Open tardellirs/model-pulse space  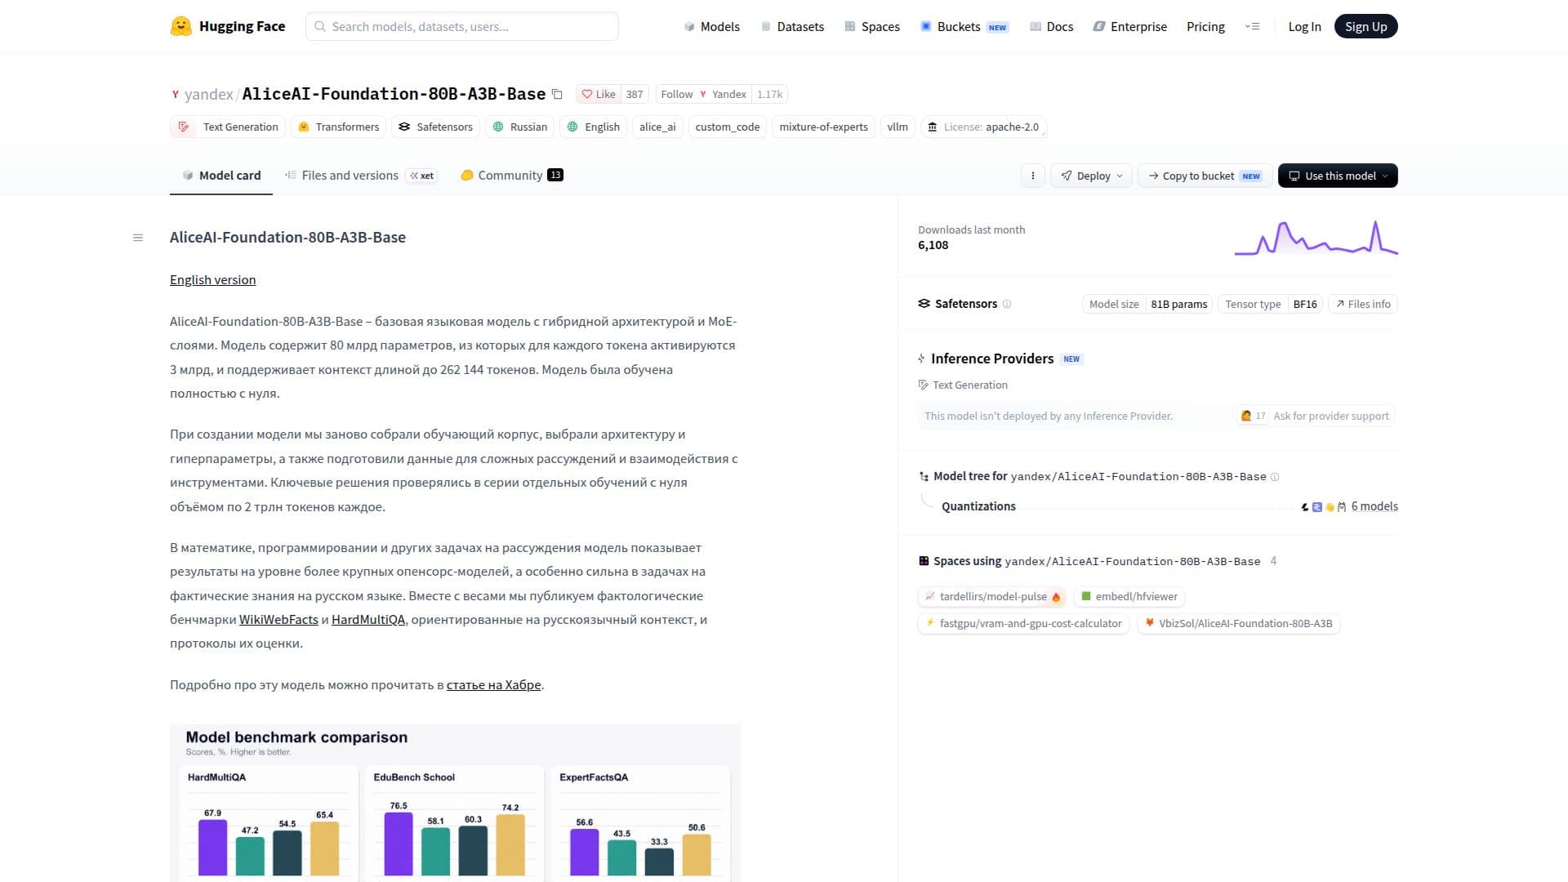point(992,597)
